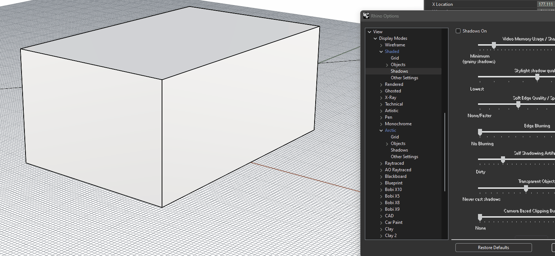The height and width of the screenshot is (256, 555).
Task: Click the Rhino Options title bar icon
Action: 366,16
